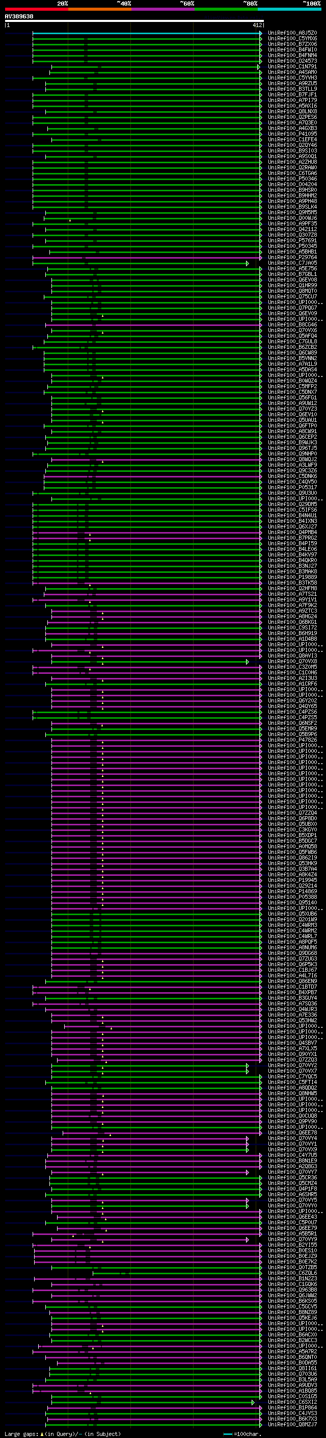Open the UniRef100_A1BQ85 hit
This screenshot has width=326, height=1438.
292,1392
